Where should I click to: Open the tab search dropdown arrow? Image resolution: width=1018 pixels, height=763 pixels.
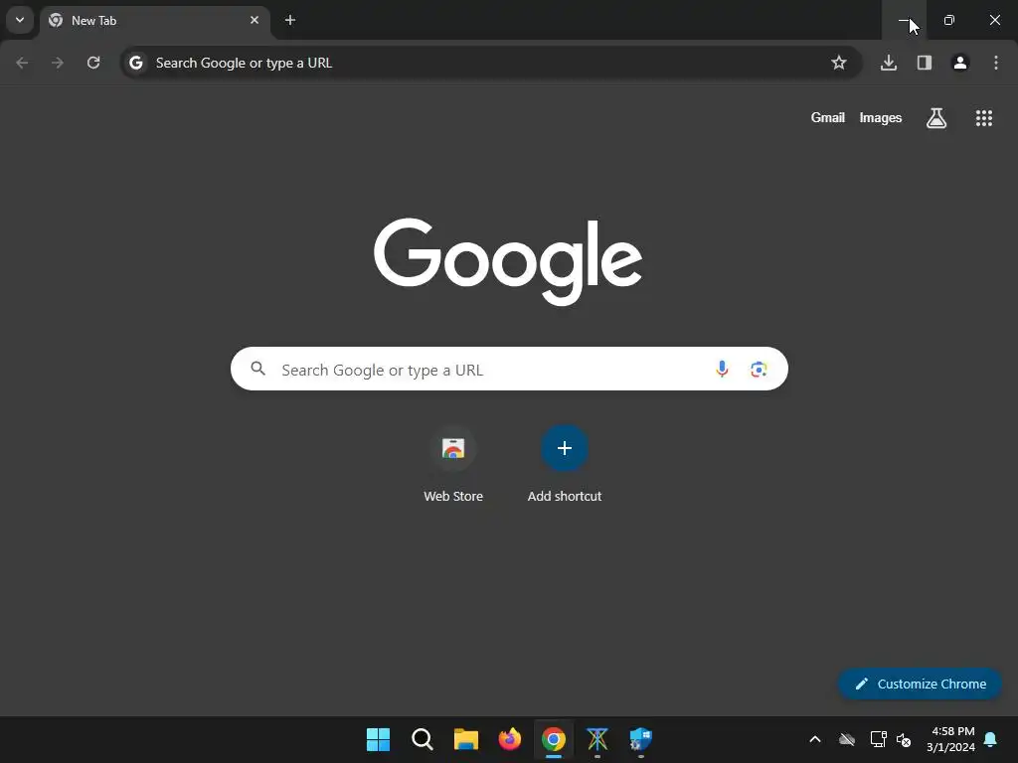tap(20, 20)
